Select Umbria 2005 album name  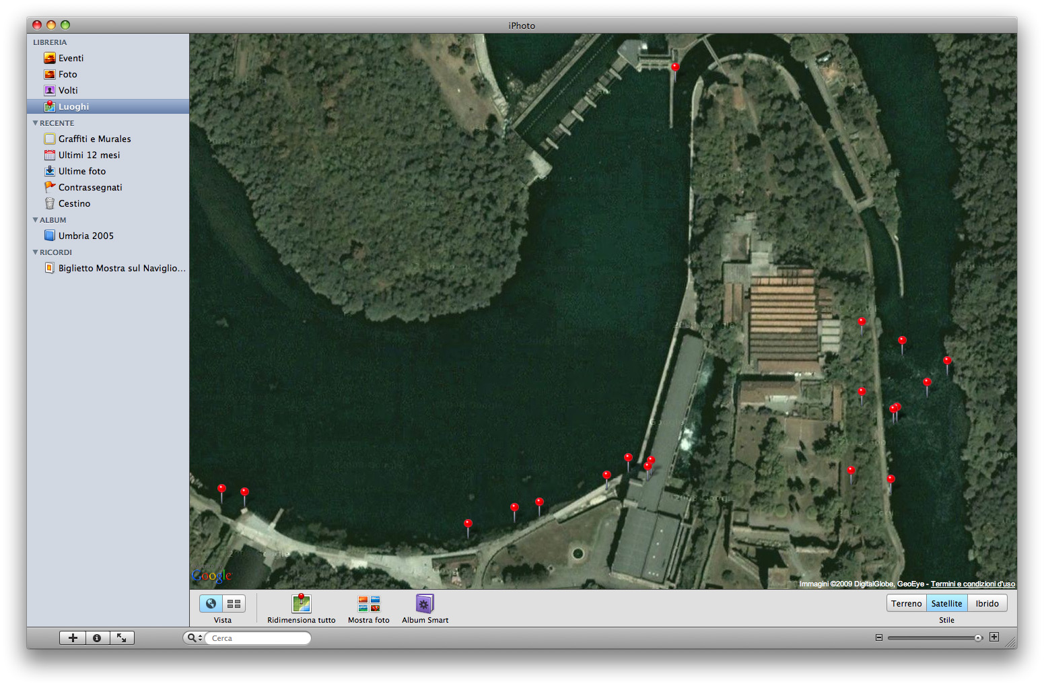tap(86, 236)
